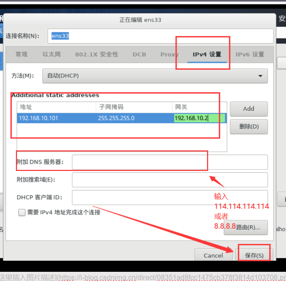
Task: Click the Add button
Action: (x=249, y=109)
